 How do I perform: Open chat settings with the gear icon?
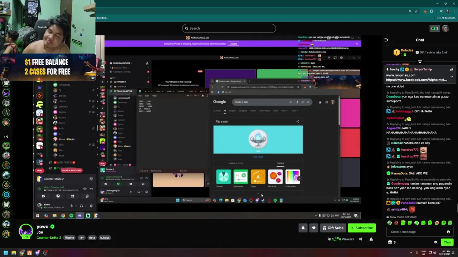[x=435, y=242]
